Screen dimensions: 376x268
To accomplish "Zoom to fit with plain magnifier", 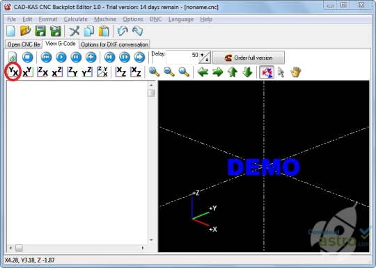I will tap(184, 72).
